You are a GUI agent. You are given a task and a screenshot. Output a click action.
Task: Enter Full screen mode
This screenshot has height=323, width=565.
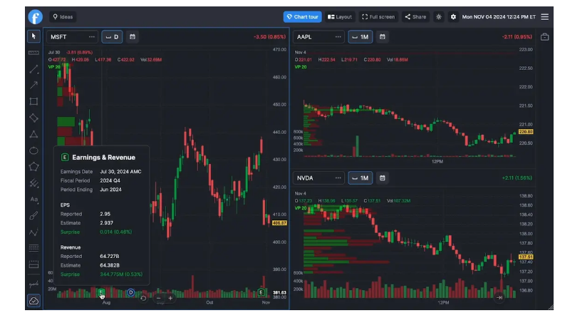(378, 17)
